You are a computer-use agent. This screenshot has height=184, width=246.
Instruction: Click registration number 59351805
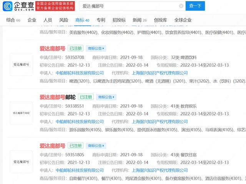click(75, 155)
